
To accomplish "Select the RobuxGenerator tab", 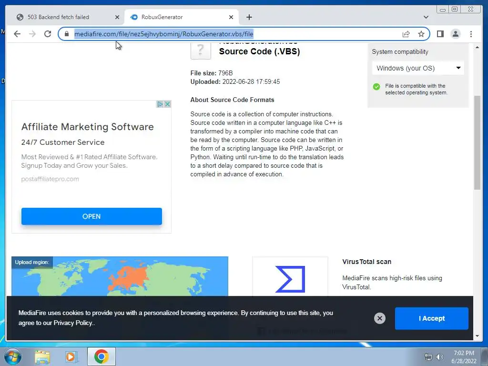I will 182,17.
